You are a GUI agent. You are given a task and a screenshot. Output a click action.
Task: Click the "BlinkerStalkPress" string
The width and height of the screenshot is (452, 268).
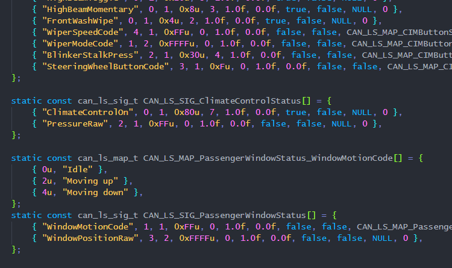(x=90, y=55)
